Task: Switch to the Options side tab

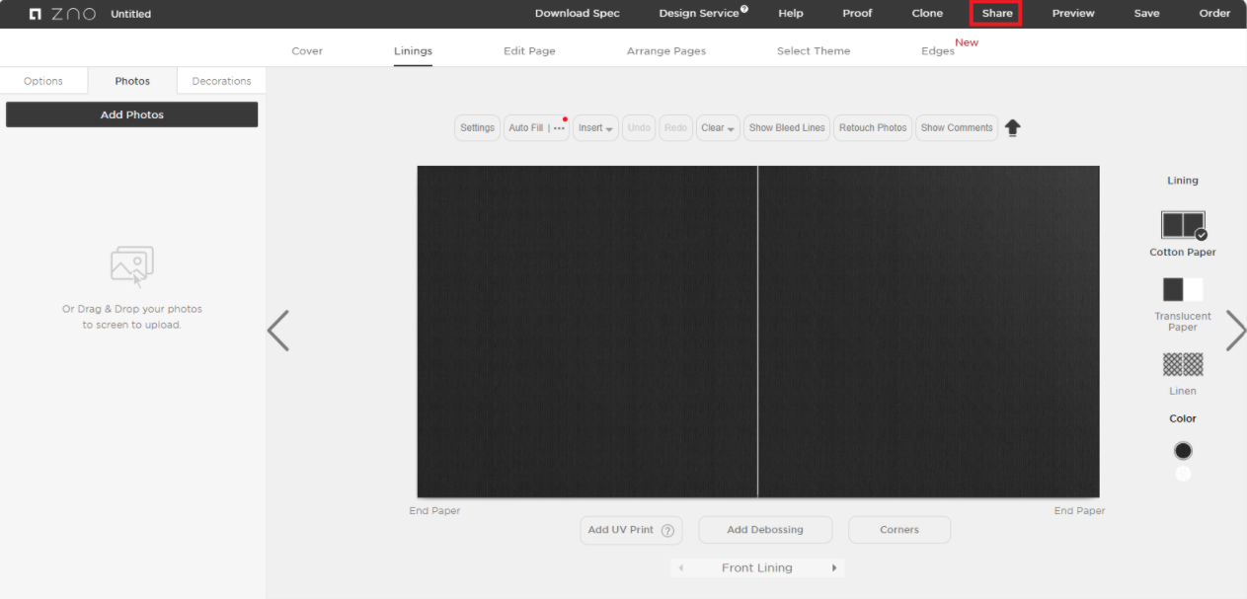Action: [43, 81]
